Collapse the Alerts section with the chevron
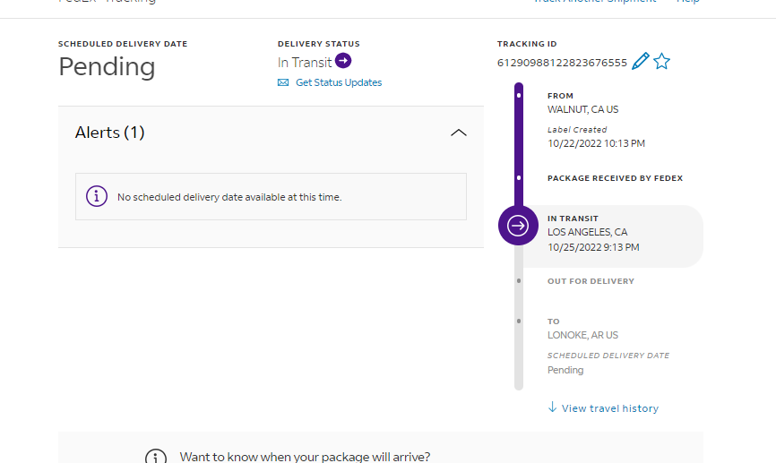The height and width of the screenshot is (463, 776). [x=458, y=133]
